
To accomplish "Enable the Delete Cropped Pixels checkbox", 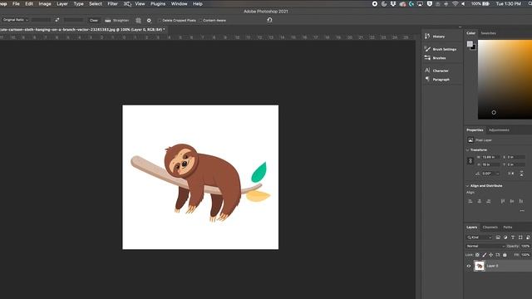I will (x=160, y=20).
